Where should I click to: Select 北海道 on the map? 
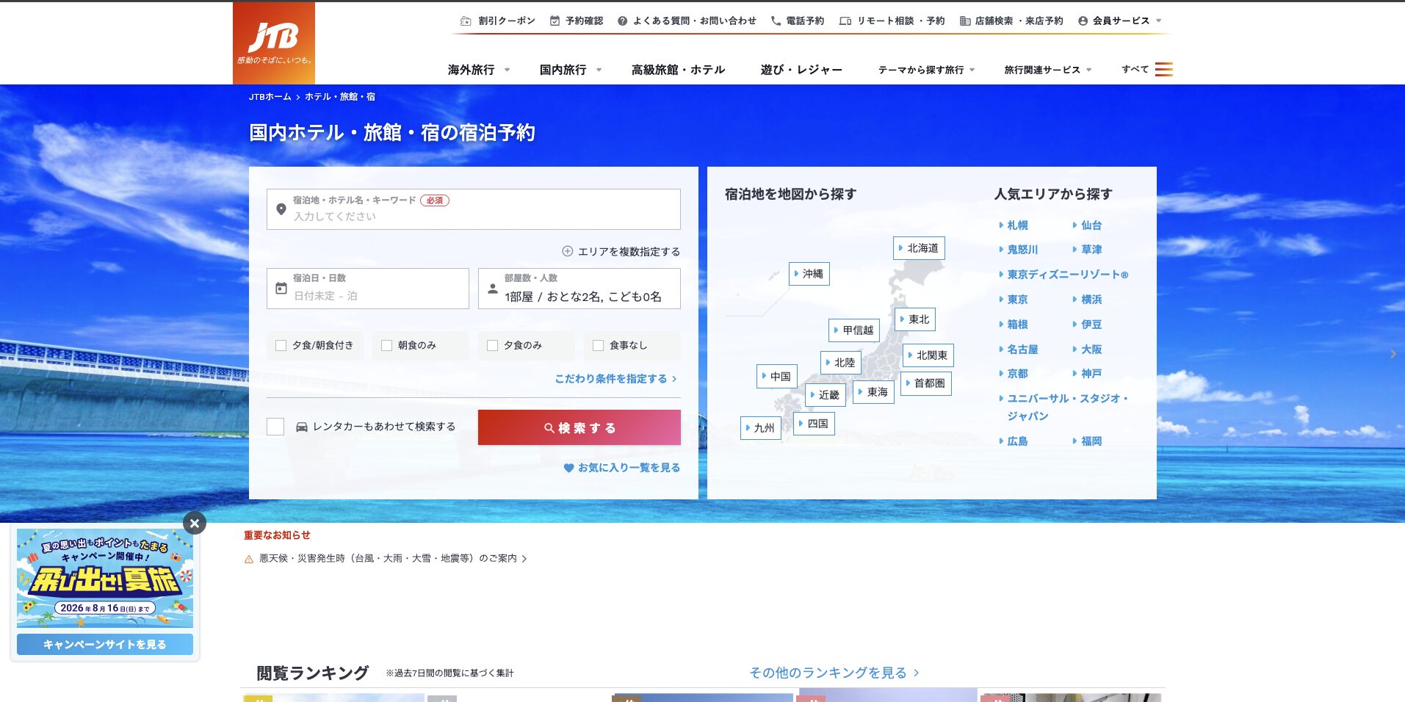(x=919, y=248)
